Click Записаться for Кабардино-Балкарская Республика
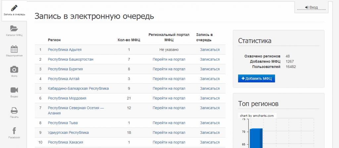The height and width of the screenshot is (148, 339). click(210, 89)
